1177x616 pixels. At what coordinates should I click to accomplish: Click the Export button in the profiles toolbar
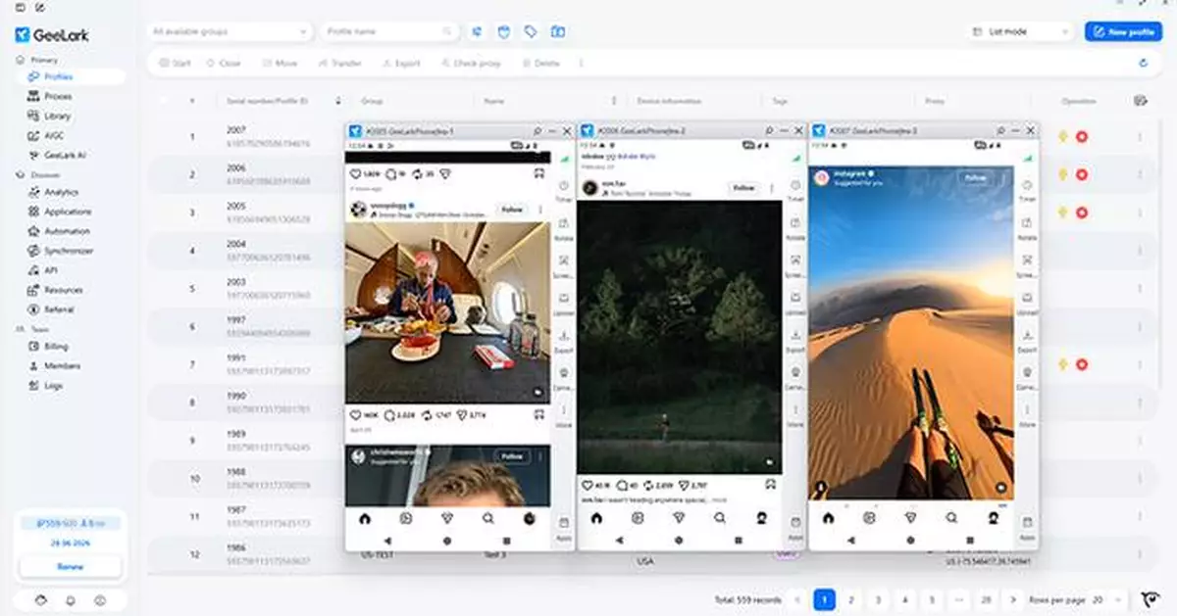point(400,63)
